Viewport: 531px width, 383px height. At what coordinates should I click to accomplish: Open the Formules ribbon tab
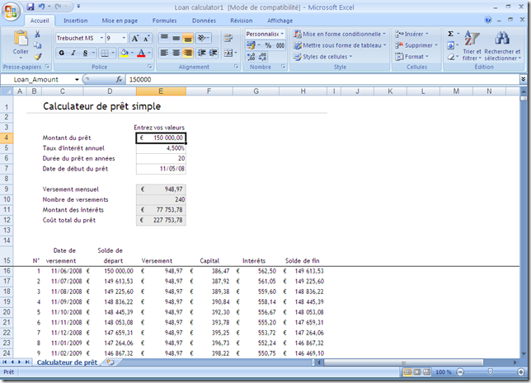[x=164, y=20]
